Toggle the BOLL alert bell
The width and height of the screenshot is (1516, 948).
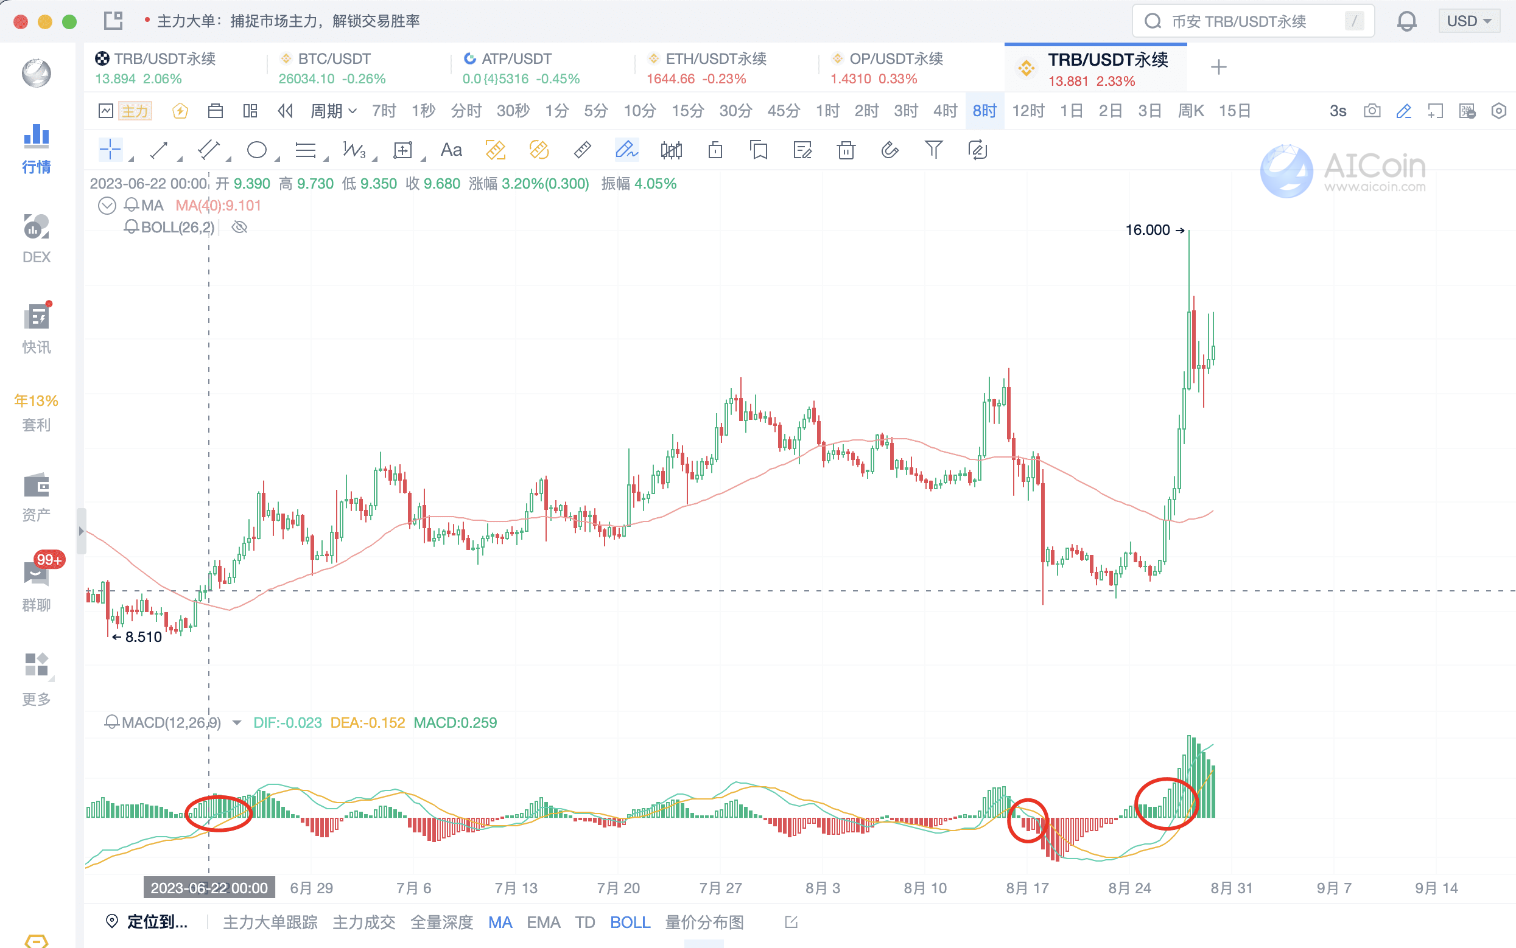coord(131,227)
